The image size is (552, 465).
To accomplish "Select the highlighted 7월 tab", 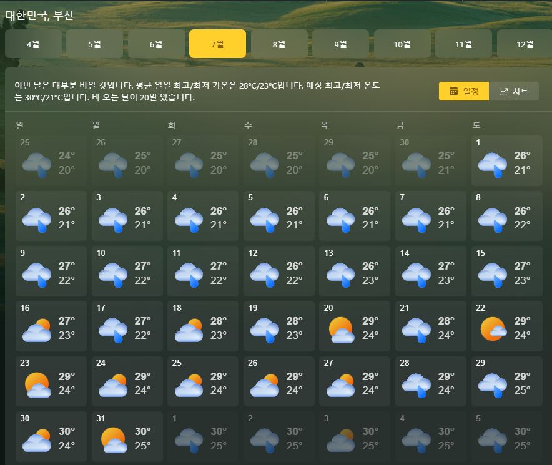I will [x=217, y=44].
